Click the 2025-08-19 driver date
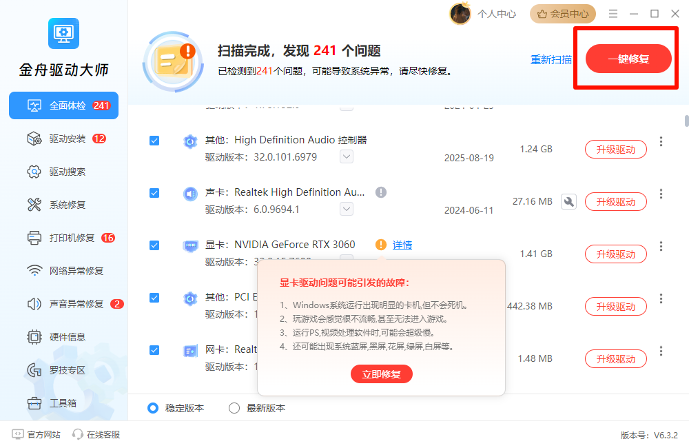 point(469,158)
